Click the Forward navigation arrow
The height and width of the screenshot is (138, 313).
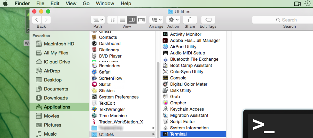(46, 20)
